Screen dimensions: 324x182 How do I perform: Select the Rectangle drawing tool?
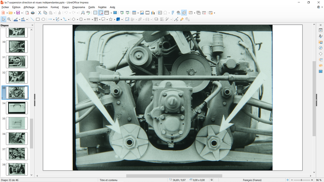coord(38,19)
